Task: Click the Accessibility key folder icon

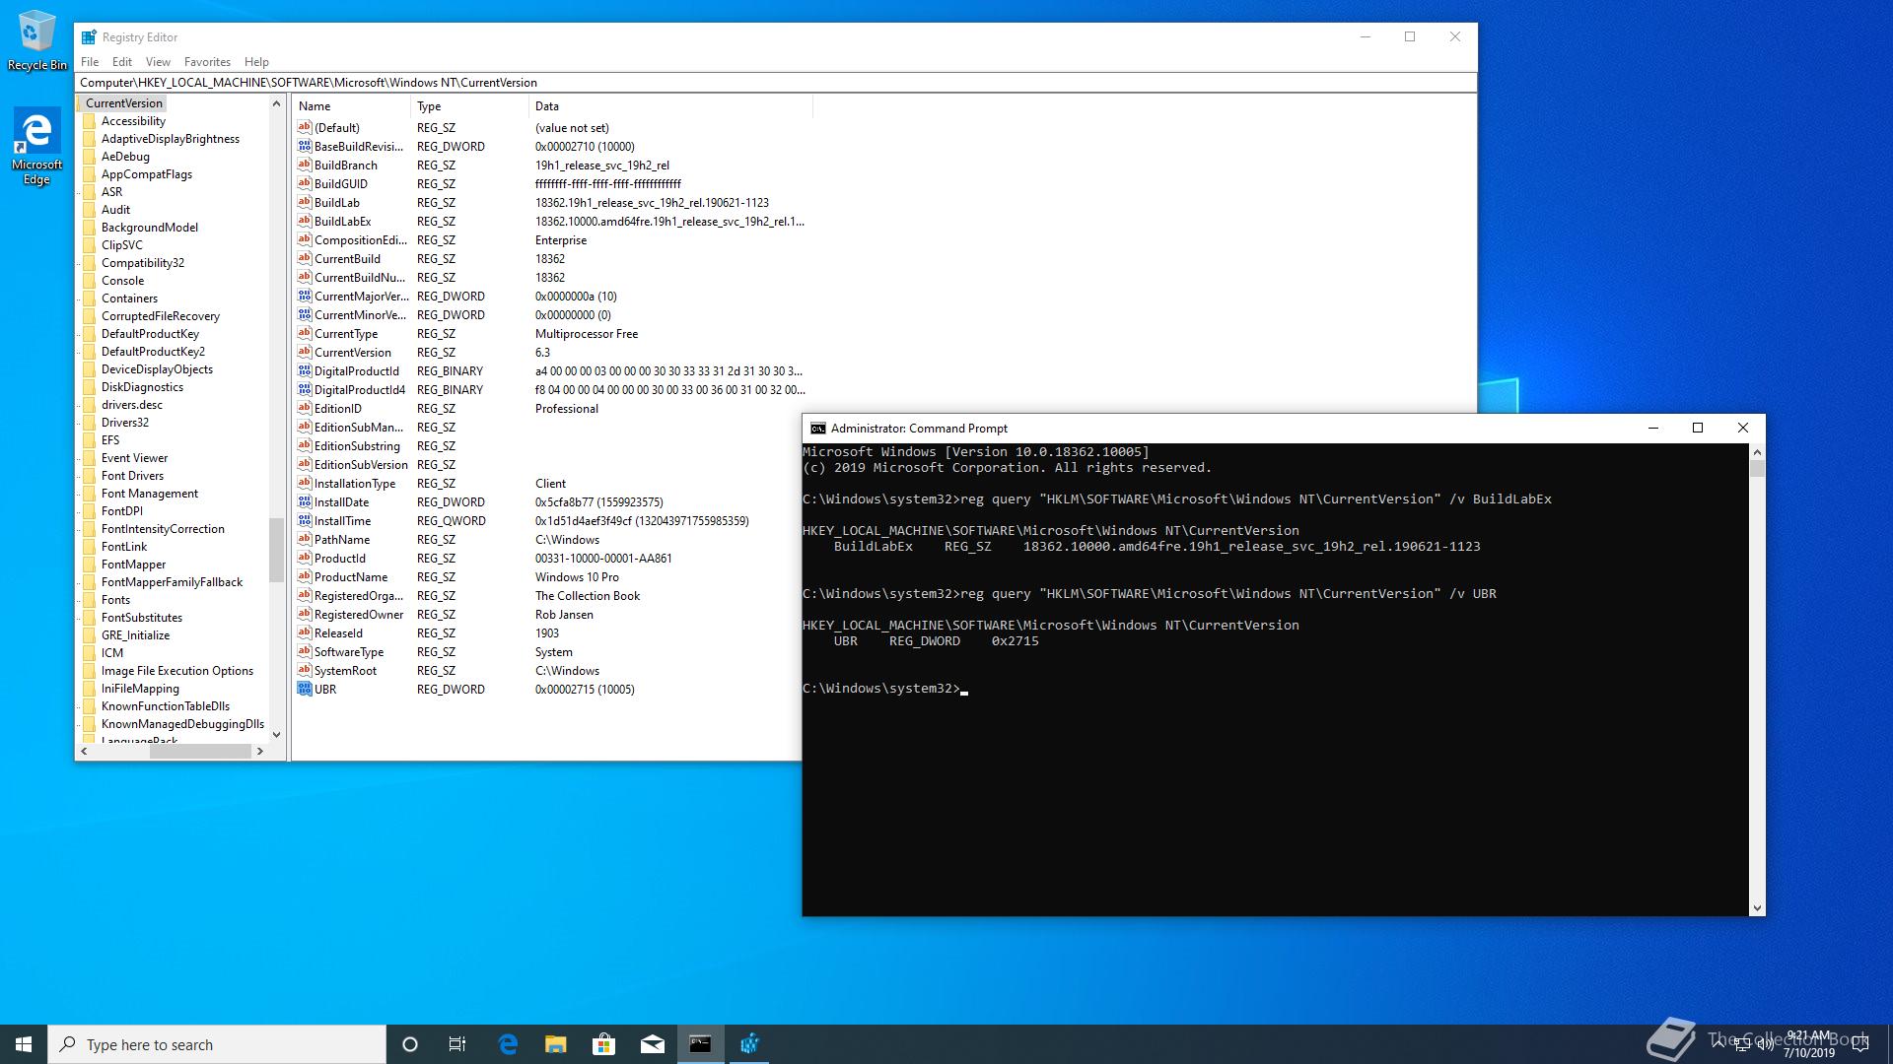Action: [89, 121]
